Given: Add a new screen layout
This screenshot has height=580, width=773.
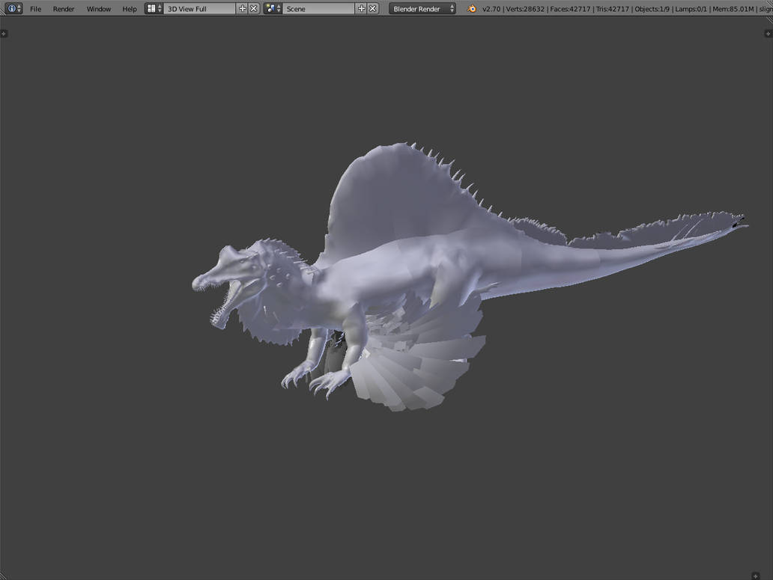Looking at the screenshot, I should pyautogui.click(x=242, y=8).
